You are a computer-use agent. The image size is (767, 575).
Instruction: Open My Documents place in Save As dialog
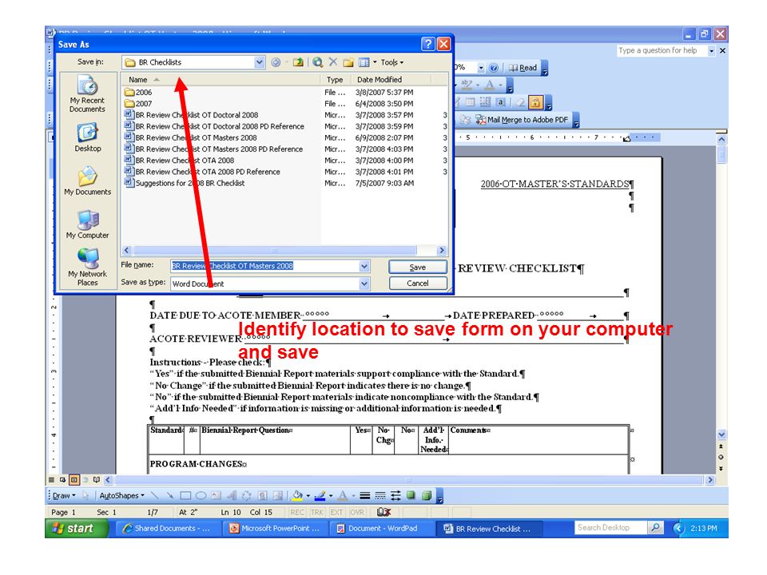(88, 180)
